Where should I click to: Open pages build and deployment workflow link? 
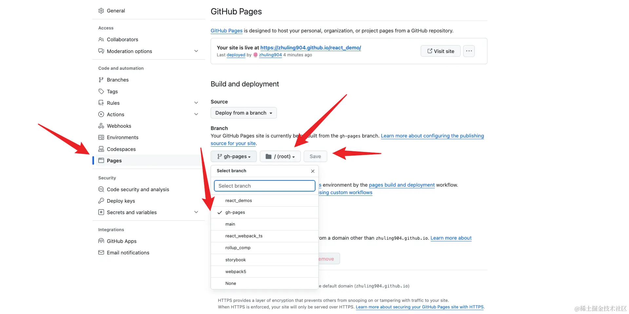pyautogui.click(x=402, y=185)
